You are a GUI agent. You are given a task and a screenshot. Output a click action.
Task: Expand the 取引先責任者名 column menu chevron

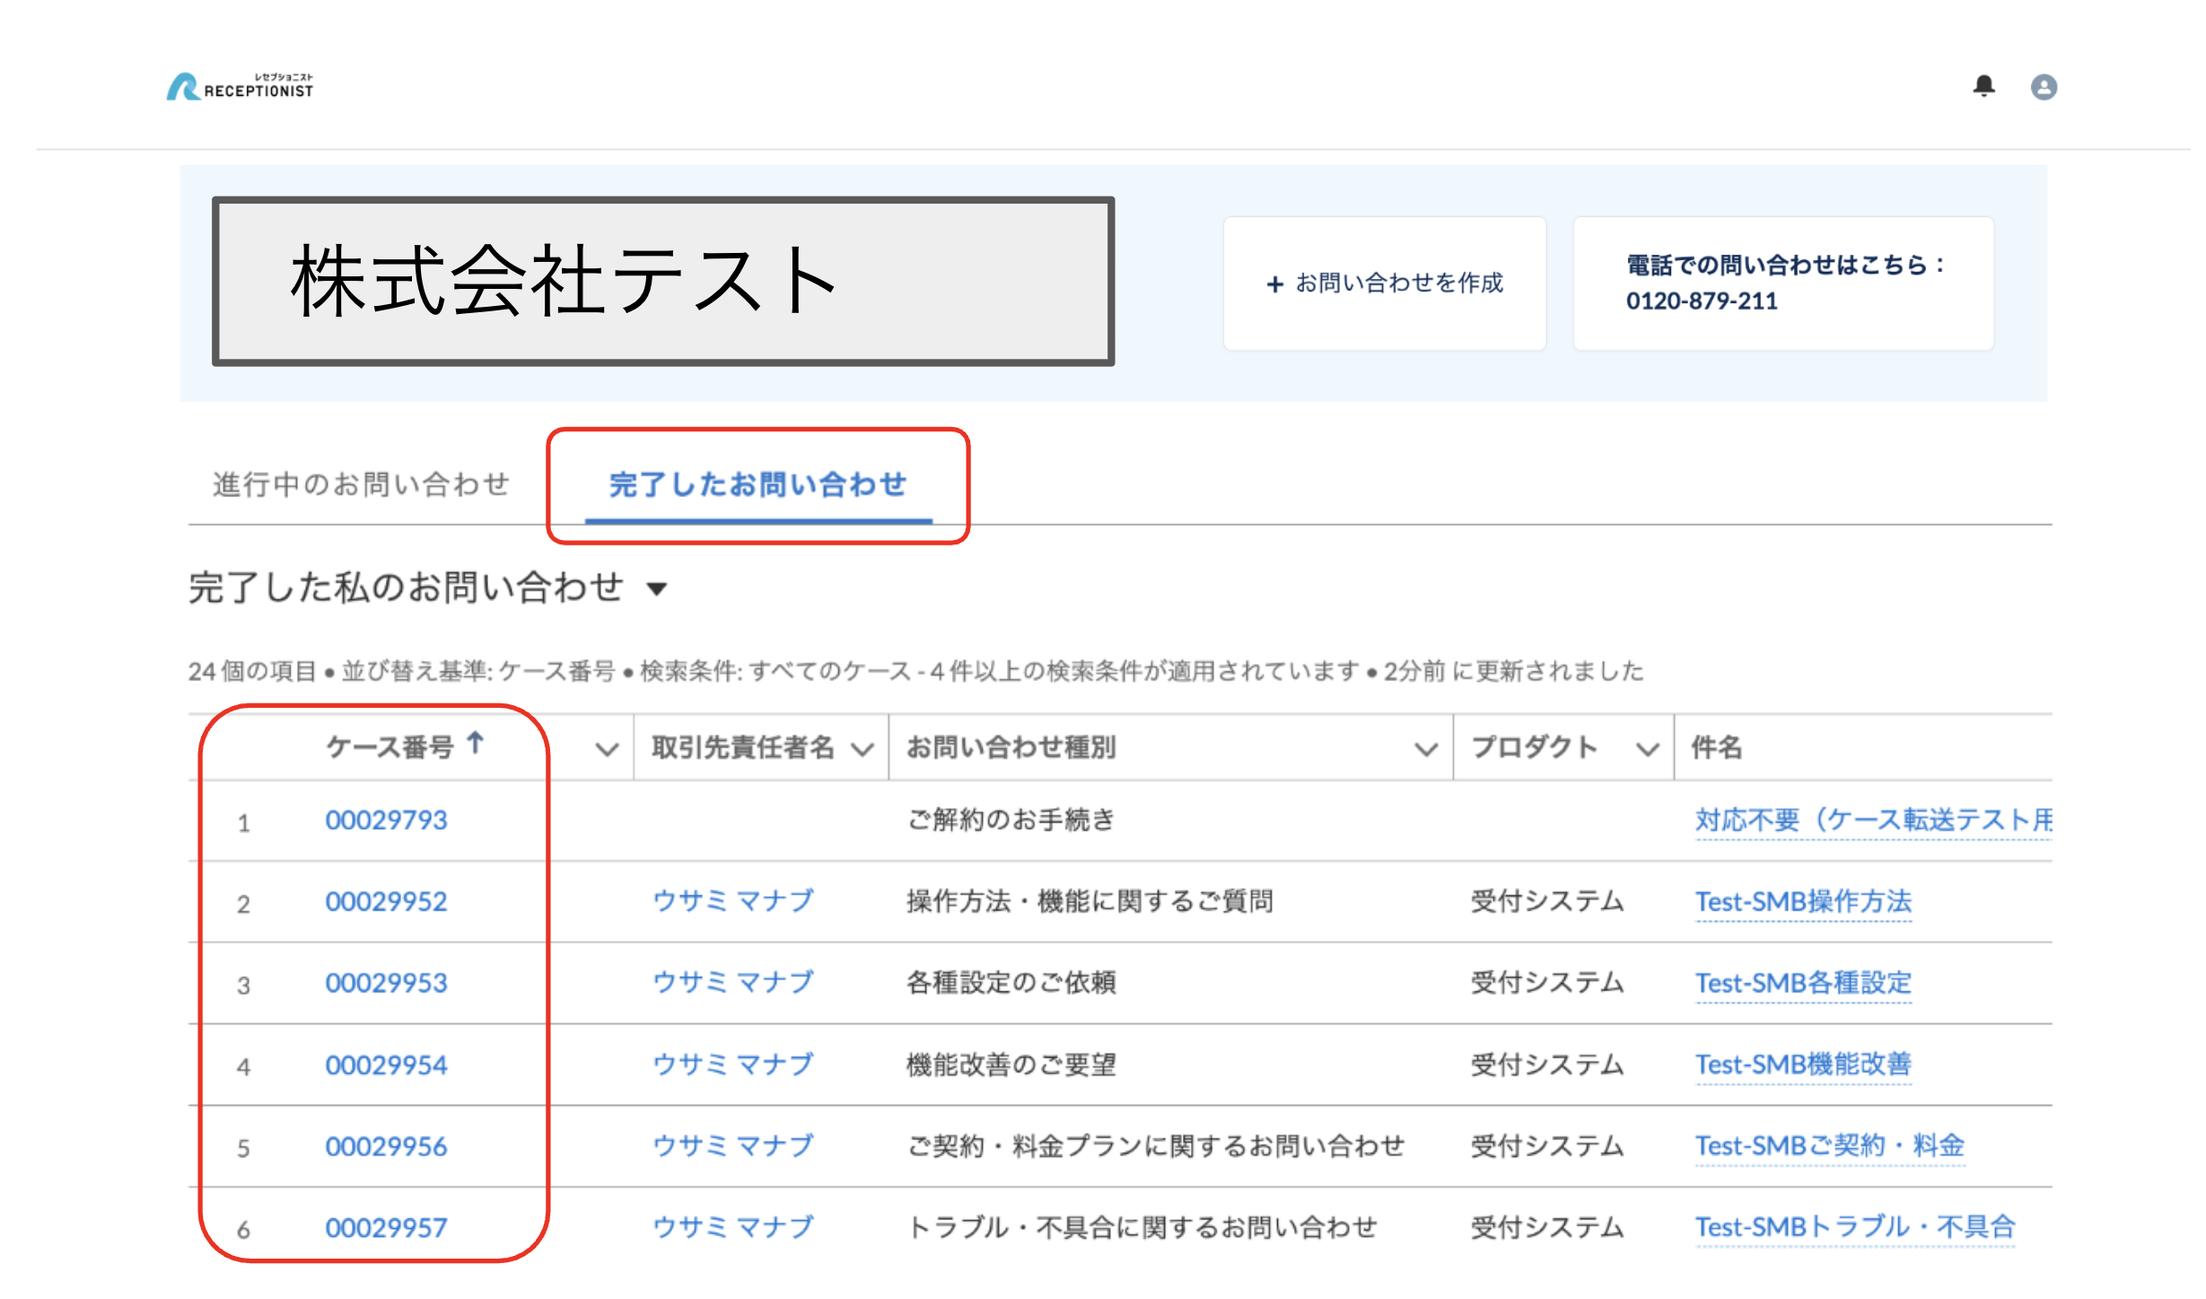click(862, 749)
